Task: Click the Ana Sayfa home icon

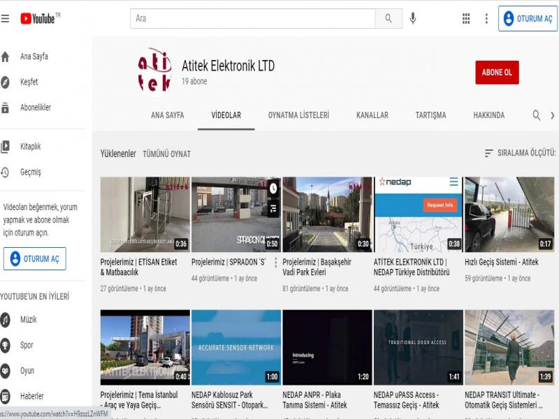Action: pos(5,57)
